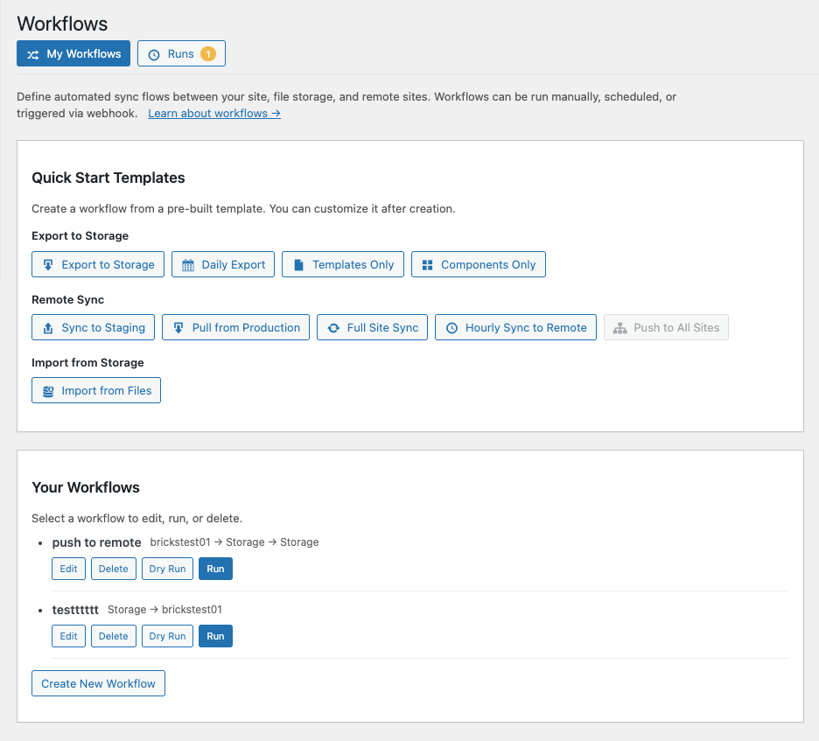Edit the push to remote workflow
The height and width of the screenshot is (741, 819).
coord(68,569)
